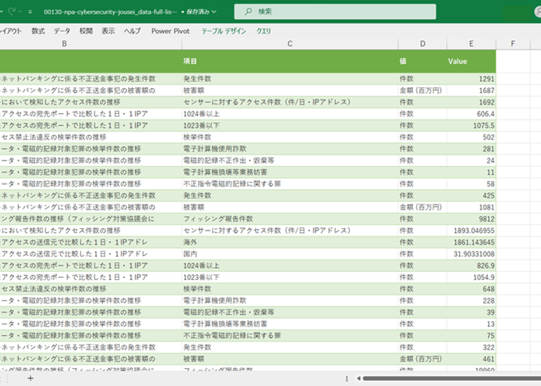The image size is (541, 386).
Task: Open the 校閲 ribbon tab
Action: (86, 31)
